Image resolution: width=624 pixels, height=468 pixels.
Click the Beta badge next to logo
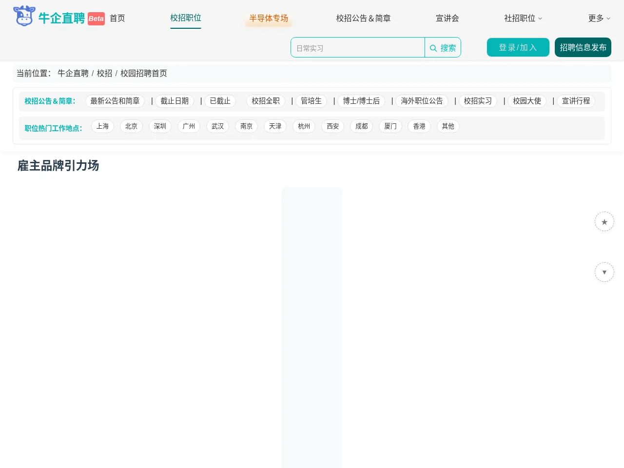(96, 19)
